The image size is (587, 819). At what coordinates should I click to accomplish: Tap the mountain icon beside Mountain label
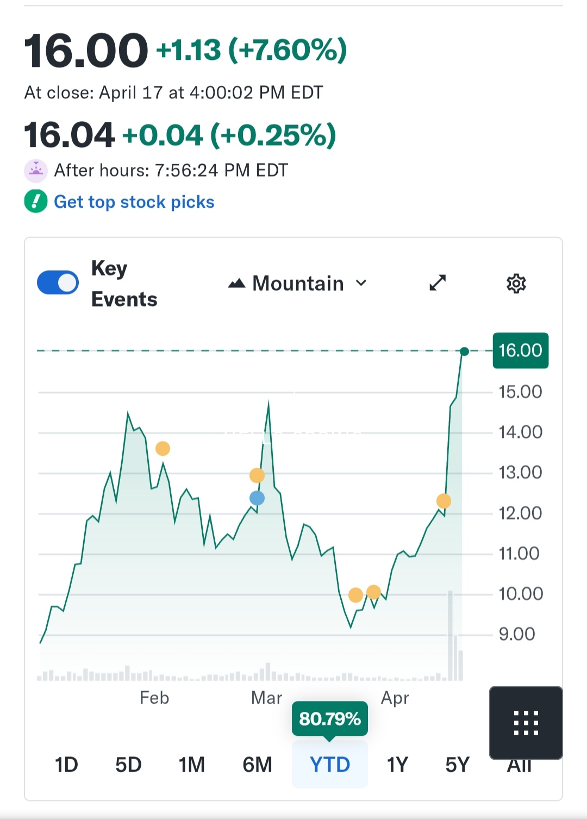236,283
